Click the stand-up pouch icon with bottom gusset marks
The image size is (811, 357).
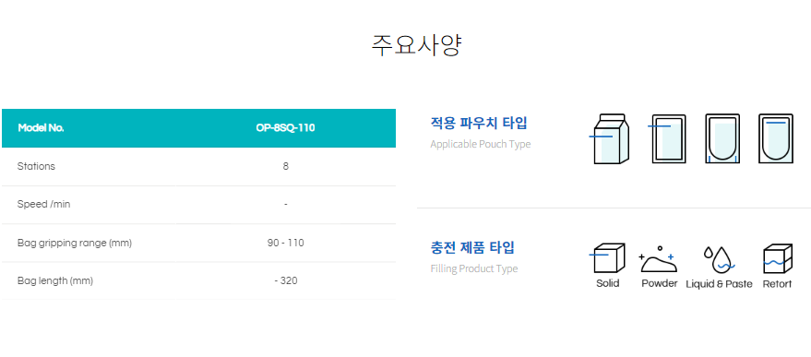coord(722,138)
